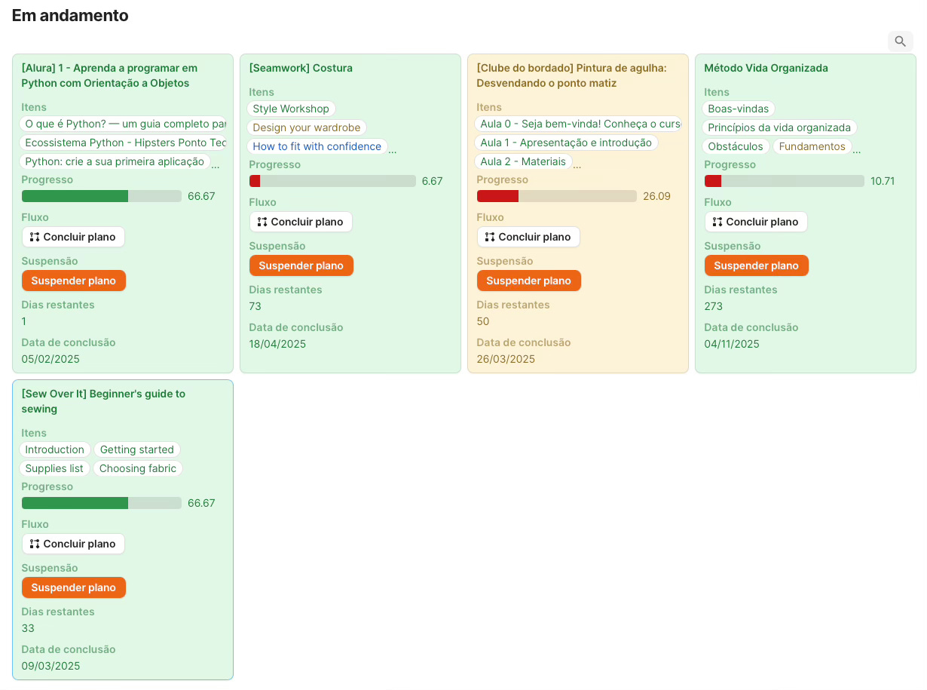Click the remaining days value 73
927x690 pixels.
tap(255, 306)
